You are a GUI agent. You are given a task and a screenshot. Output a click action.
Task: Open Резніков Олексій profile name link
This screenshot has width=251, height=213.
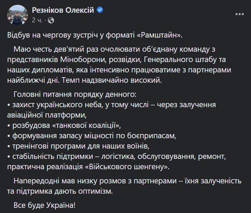(63, 11)
